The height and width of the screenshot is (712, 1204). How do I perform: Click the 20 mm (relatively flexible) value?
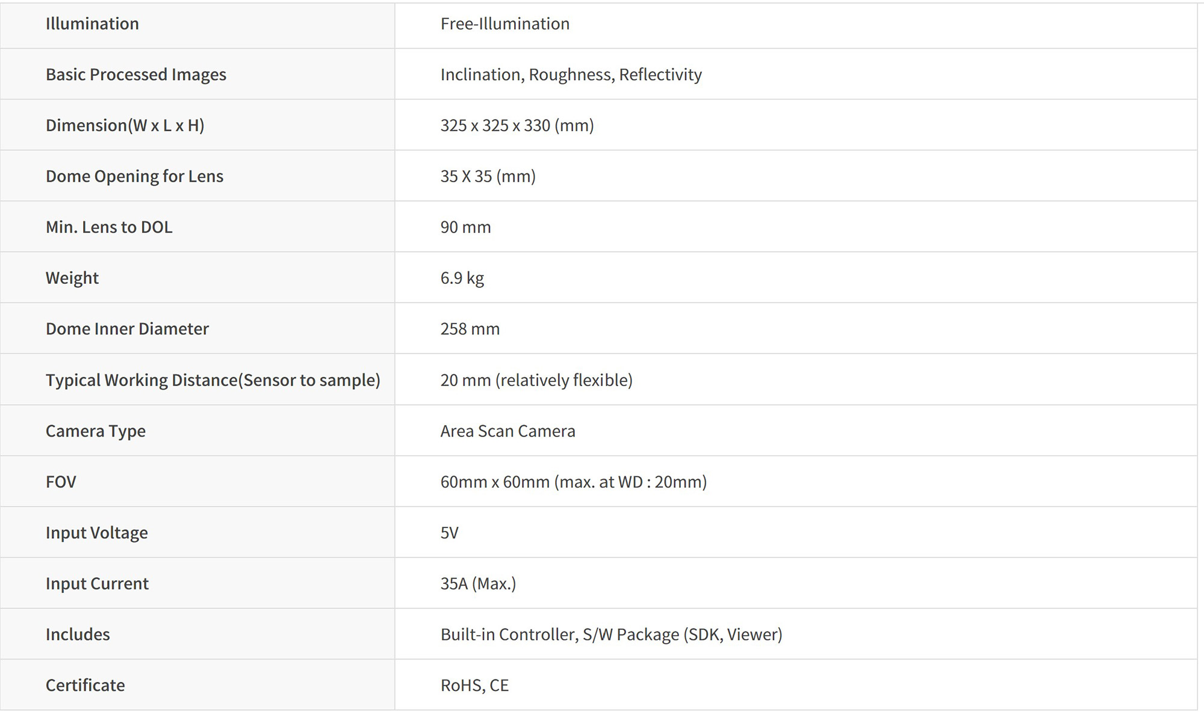pos(536,380)
